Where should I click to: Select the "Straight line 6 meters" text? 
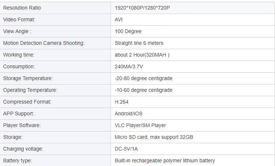point(139,43)
